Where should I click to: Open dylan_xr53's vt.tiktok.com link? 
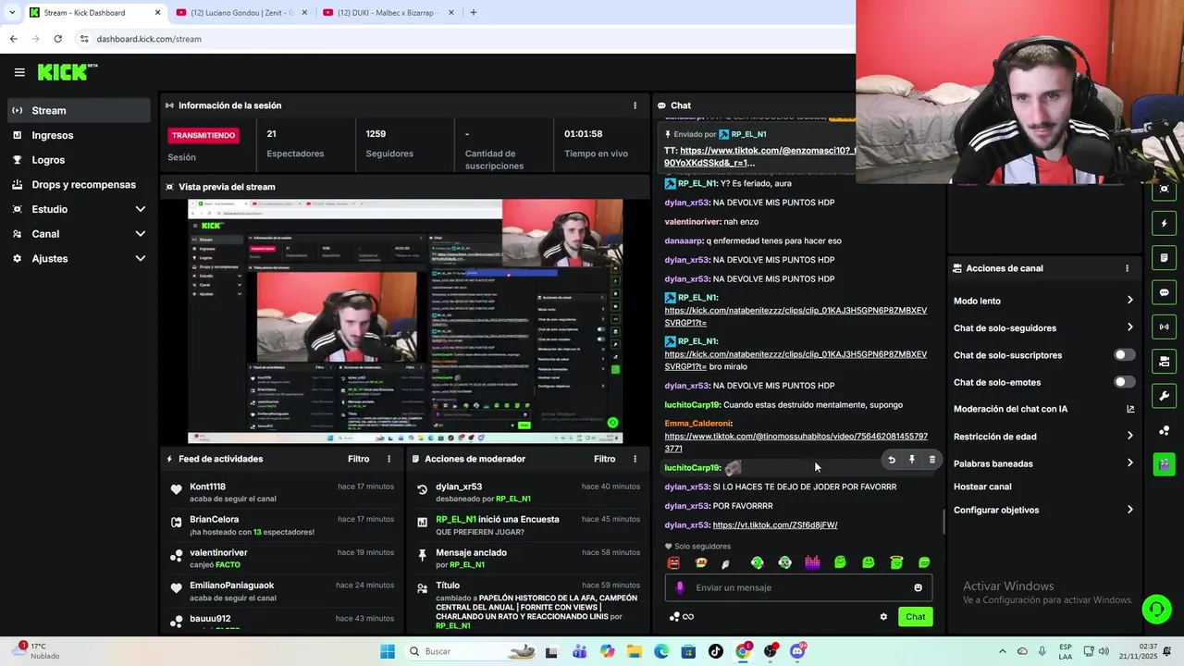point(775,524)
